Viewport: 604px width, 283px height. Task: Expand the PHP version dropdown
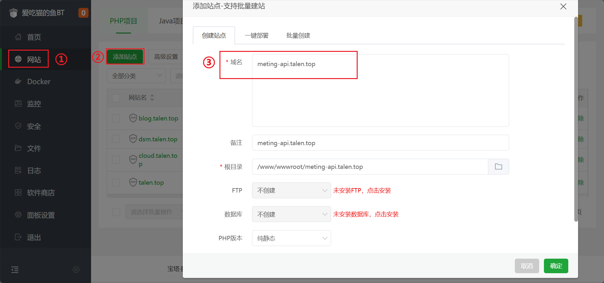(291, 238)
